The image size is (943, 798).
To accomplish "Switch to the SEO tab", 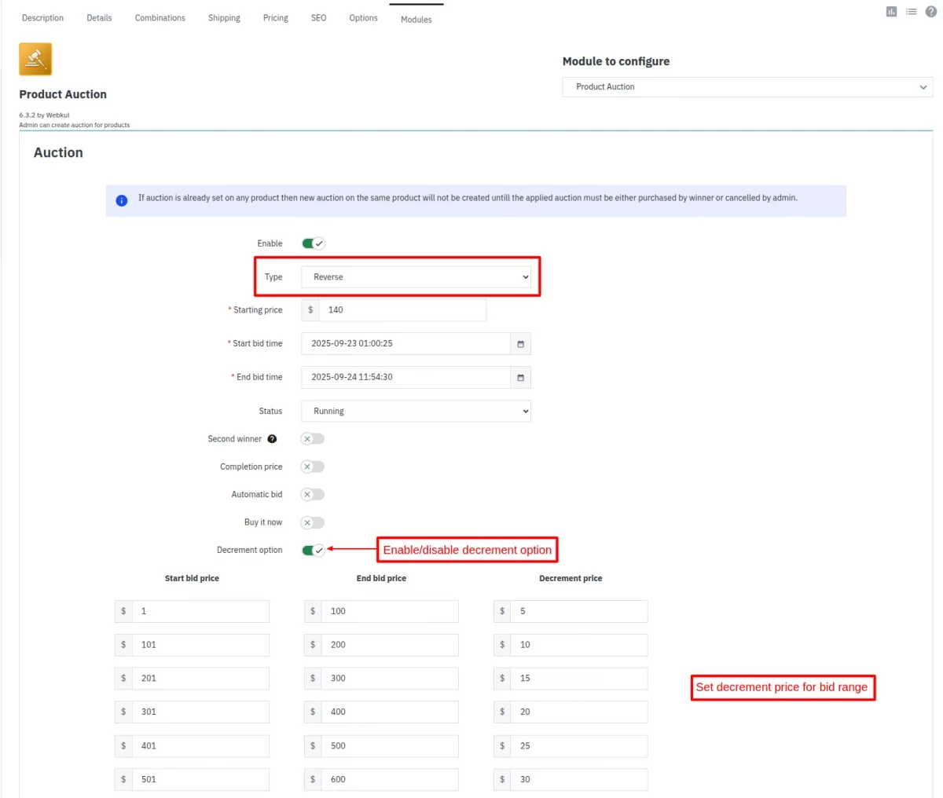I will coord(318,18).
